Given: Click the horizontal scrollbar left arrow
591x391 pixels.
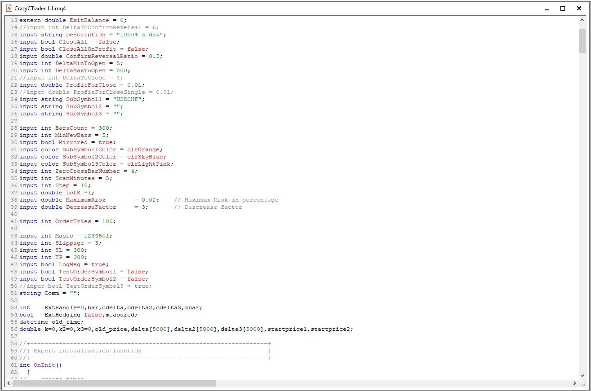Looking at the screenshot, I should [x=9, y=383].
